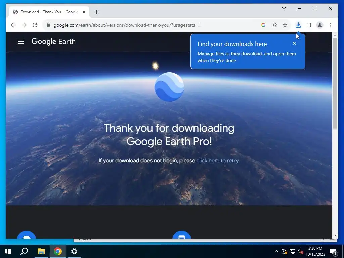This screenshot has height=258, width=344.
Task: Open File Explorer from taskbar
Action: (41, 251)
